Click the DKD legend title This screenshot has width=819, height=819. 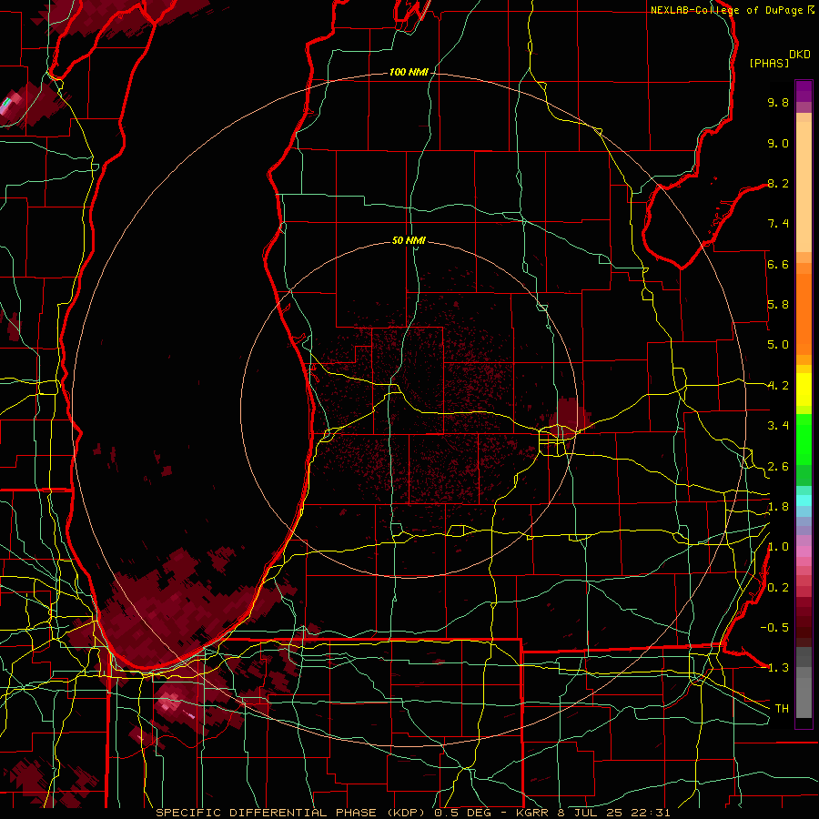point(800,55)
